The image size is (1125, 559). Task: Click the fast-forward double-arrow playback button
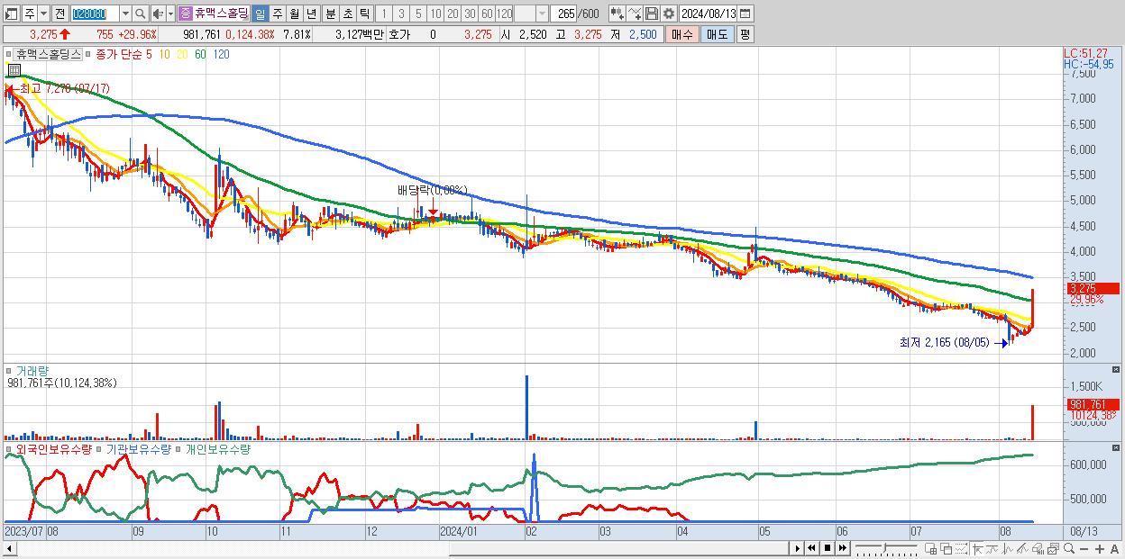click(842, 548)
